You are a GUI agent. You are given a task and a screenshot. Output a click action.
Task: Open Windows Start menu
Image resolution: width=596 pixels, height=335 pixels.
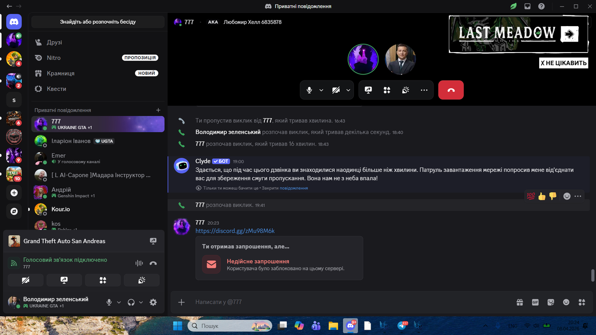click(x=178, y=326)
